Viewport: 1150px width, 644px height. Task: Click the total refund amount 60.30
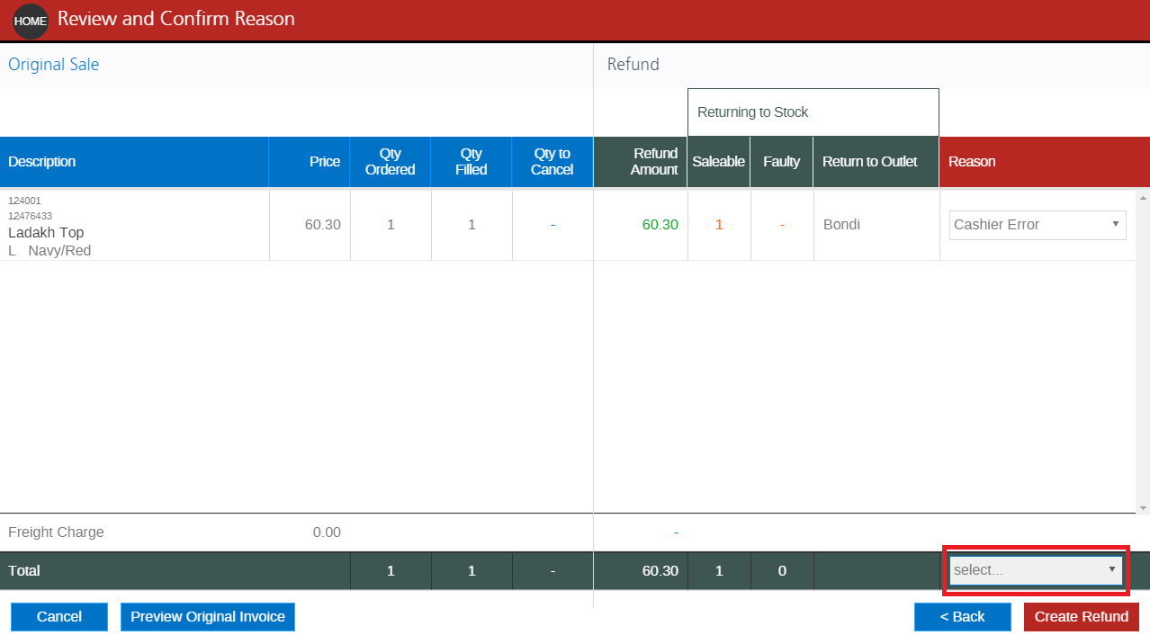660,571
